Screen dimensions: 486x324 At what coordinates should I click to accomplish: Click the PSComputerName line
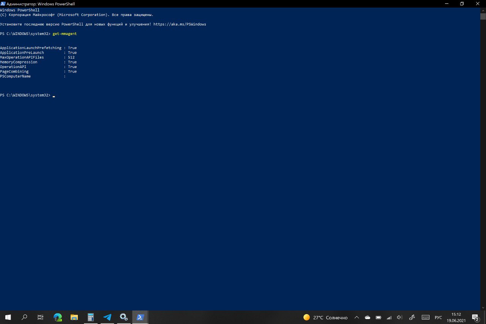point(33,76)
